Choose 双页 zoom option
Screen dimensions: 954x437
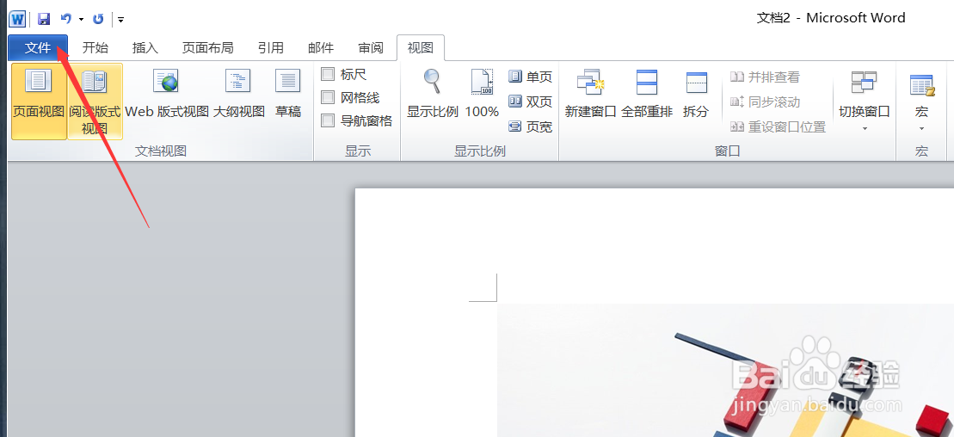531,102
